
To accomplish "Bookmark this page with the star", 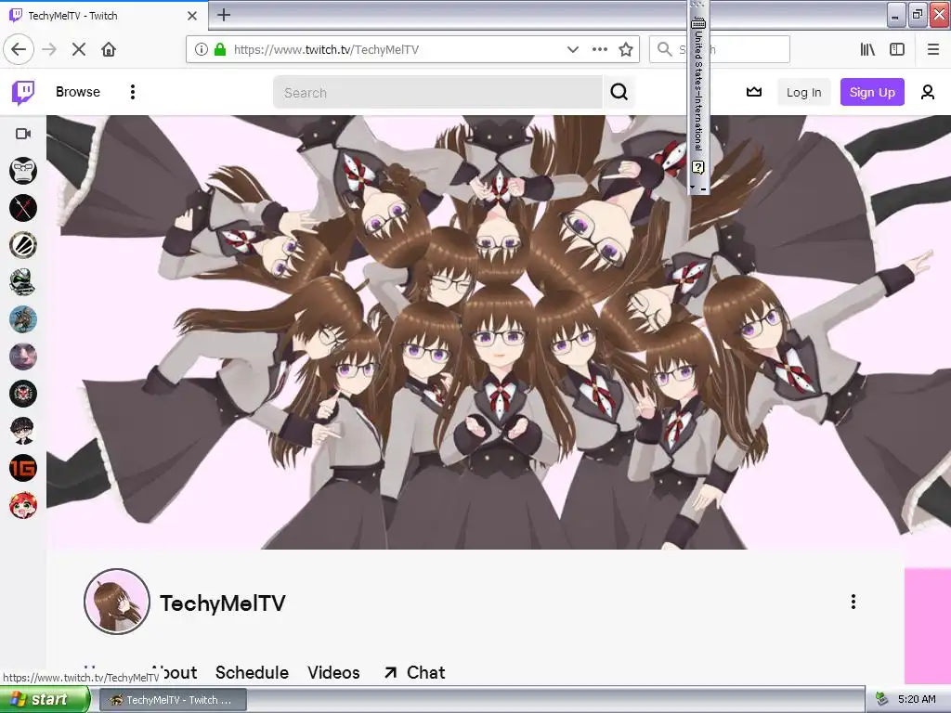I will tap(626, 49).
